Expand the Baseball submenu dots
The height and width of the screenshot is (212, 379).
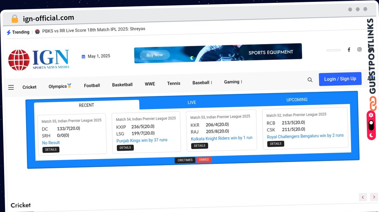tap(211, 83)
